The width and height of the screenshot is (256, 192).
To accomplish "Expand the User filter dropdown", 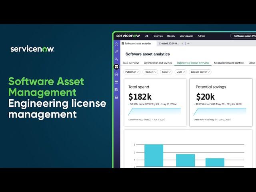I will pos(180,72).
